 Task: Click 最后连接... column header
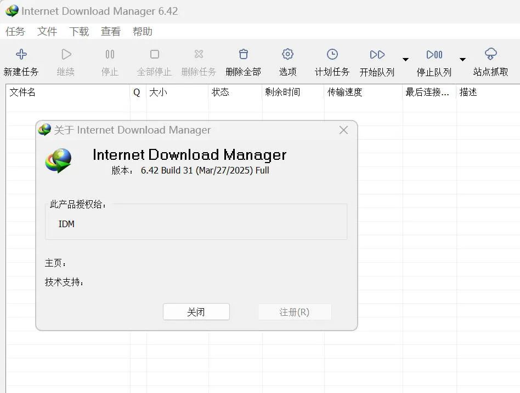tap(429, 92)
